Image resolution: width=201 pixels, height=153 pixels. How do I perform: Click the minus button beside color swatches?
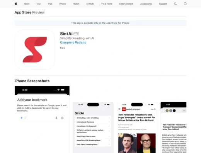[184, 111]
